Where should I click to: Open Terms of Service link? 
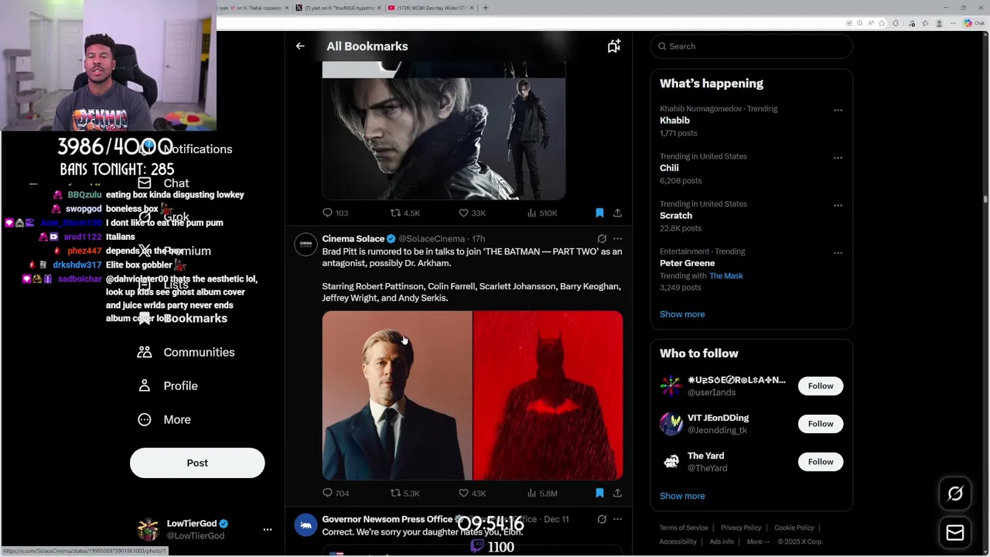tap(684, 528)
